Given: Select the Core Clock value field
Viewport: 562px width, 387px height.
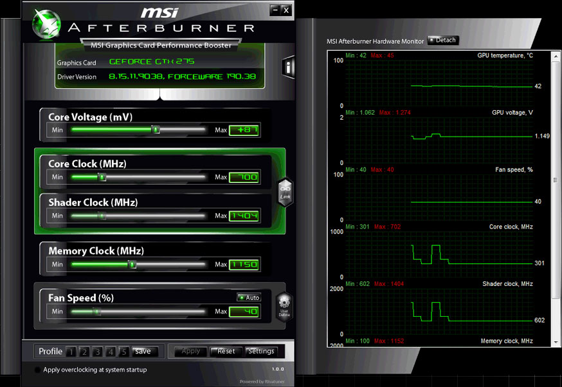Looking at the screenshot, I should click(x=244, y=177).
